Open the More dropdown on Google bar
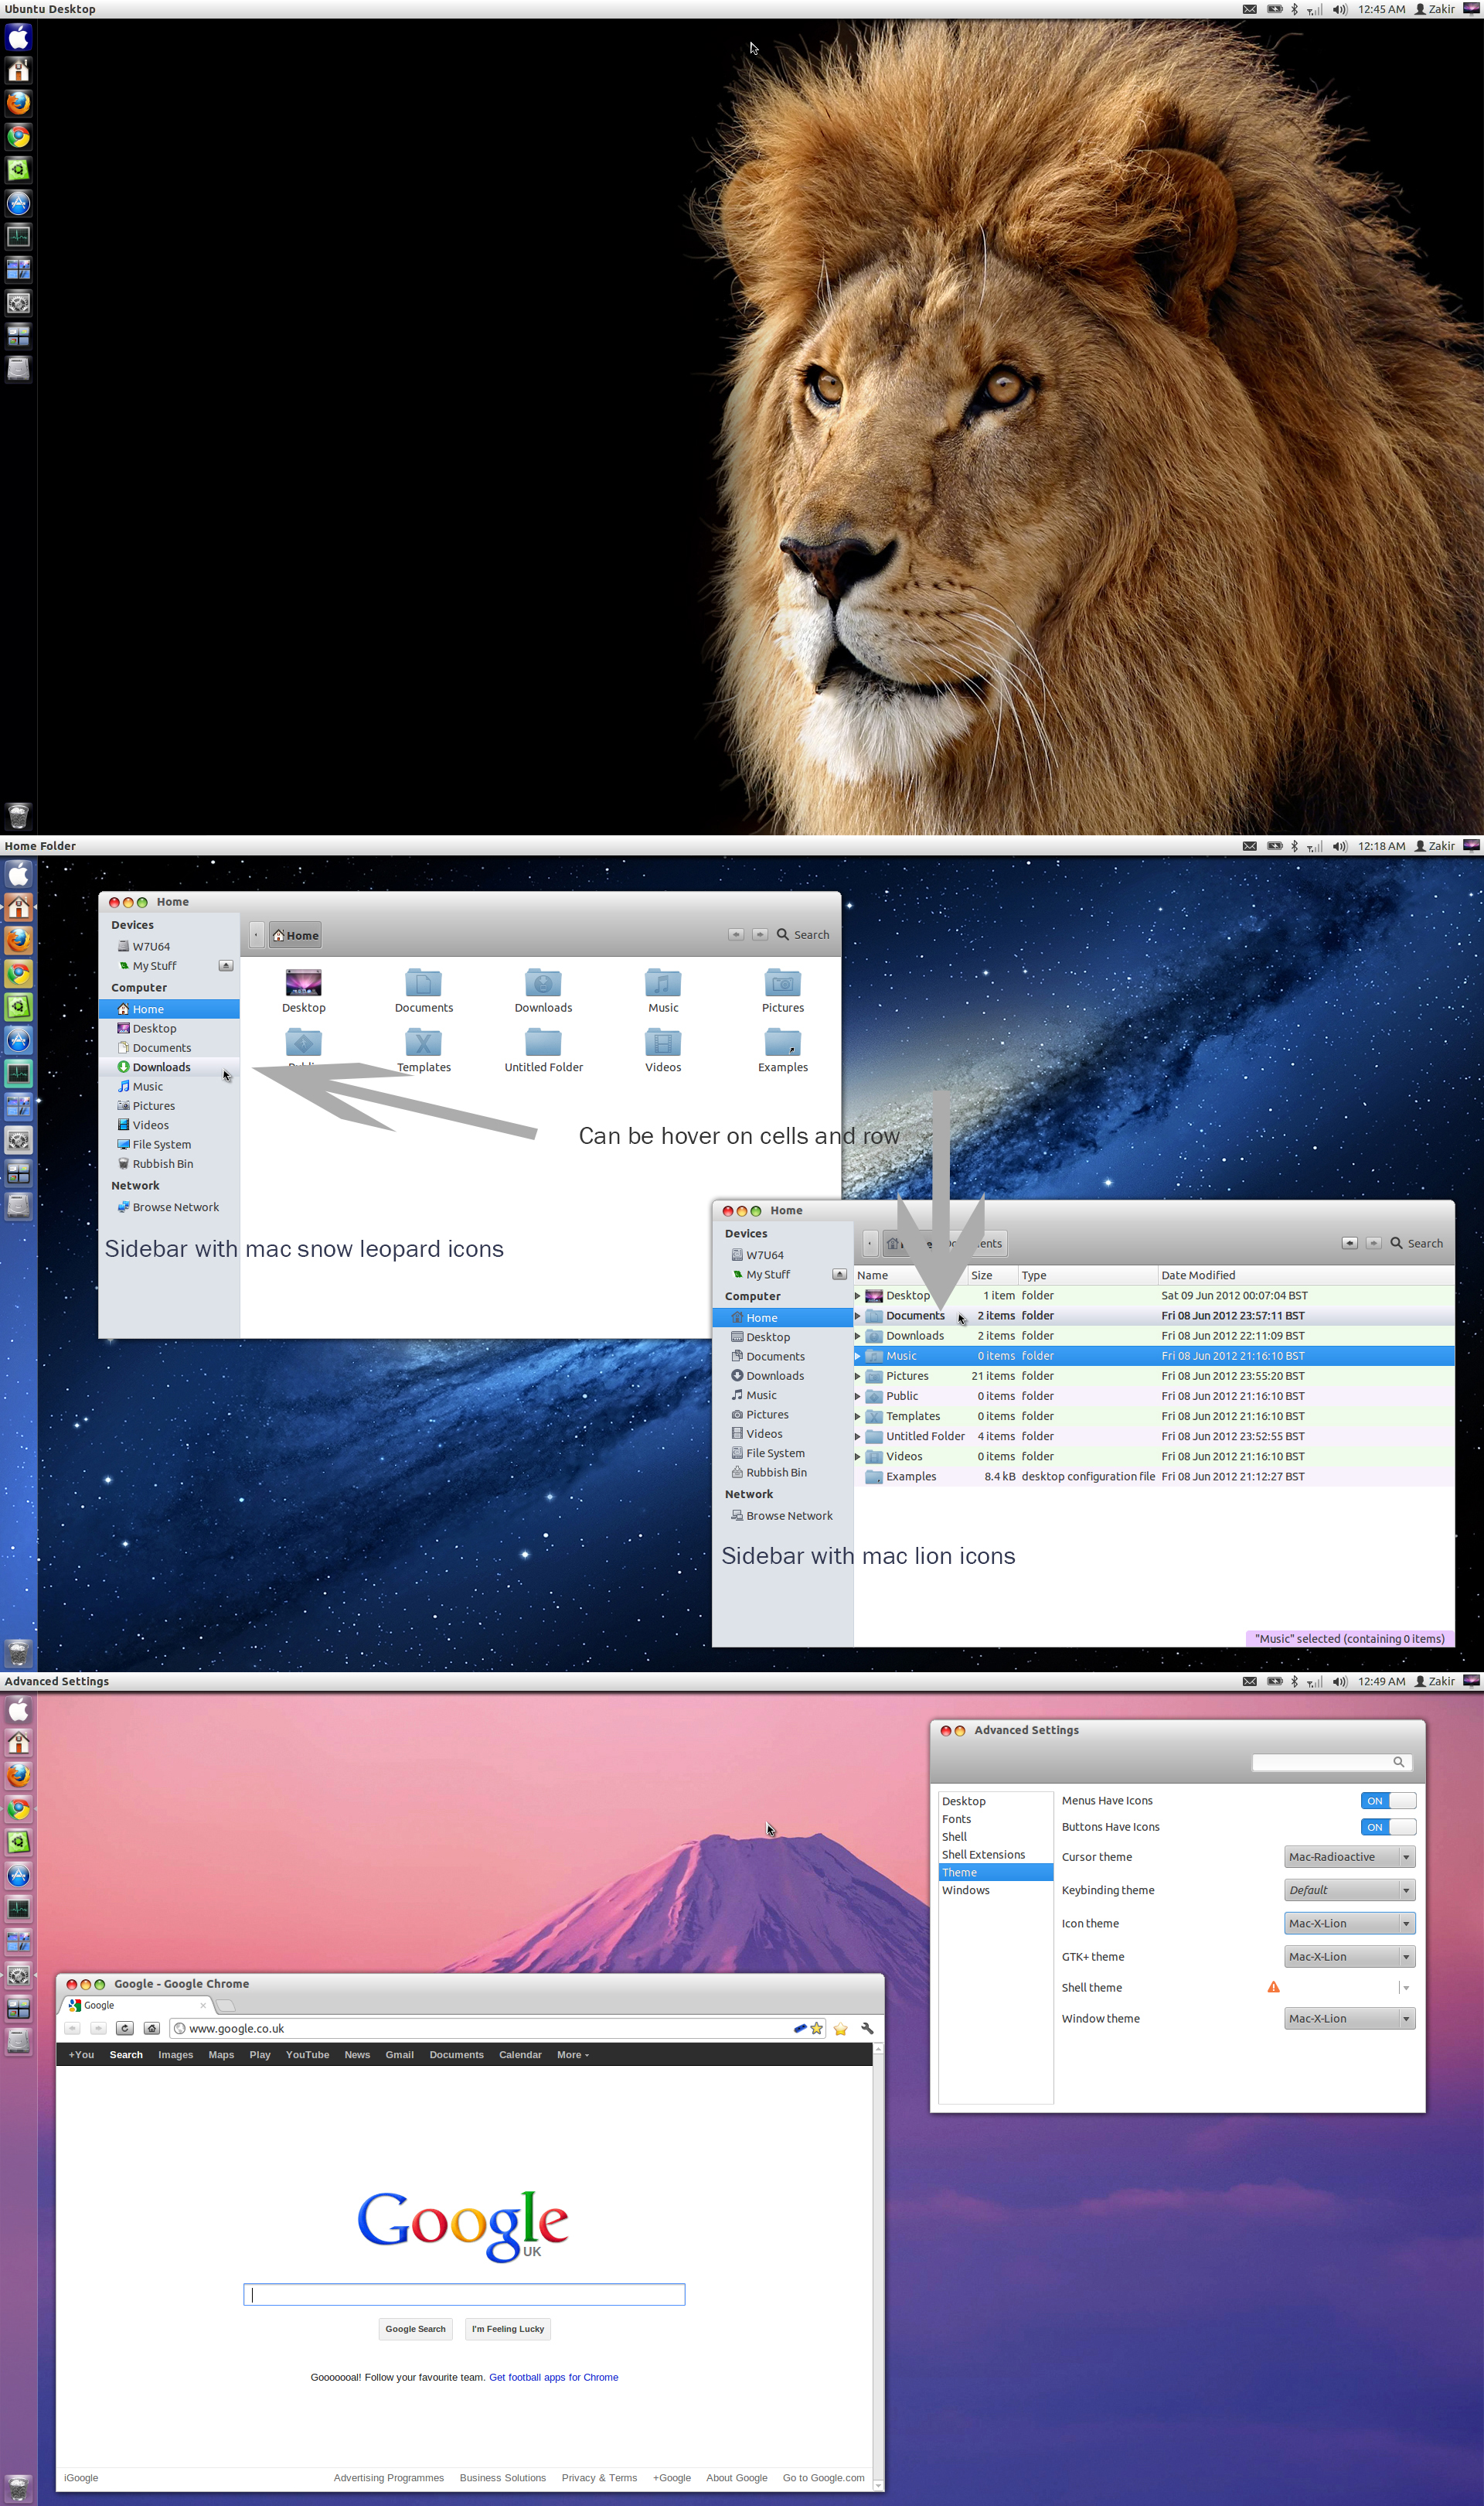Viewport: 1484px width, 2506px height. [x=572, y=2054]
